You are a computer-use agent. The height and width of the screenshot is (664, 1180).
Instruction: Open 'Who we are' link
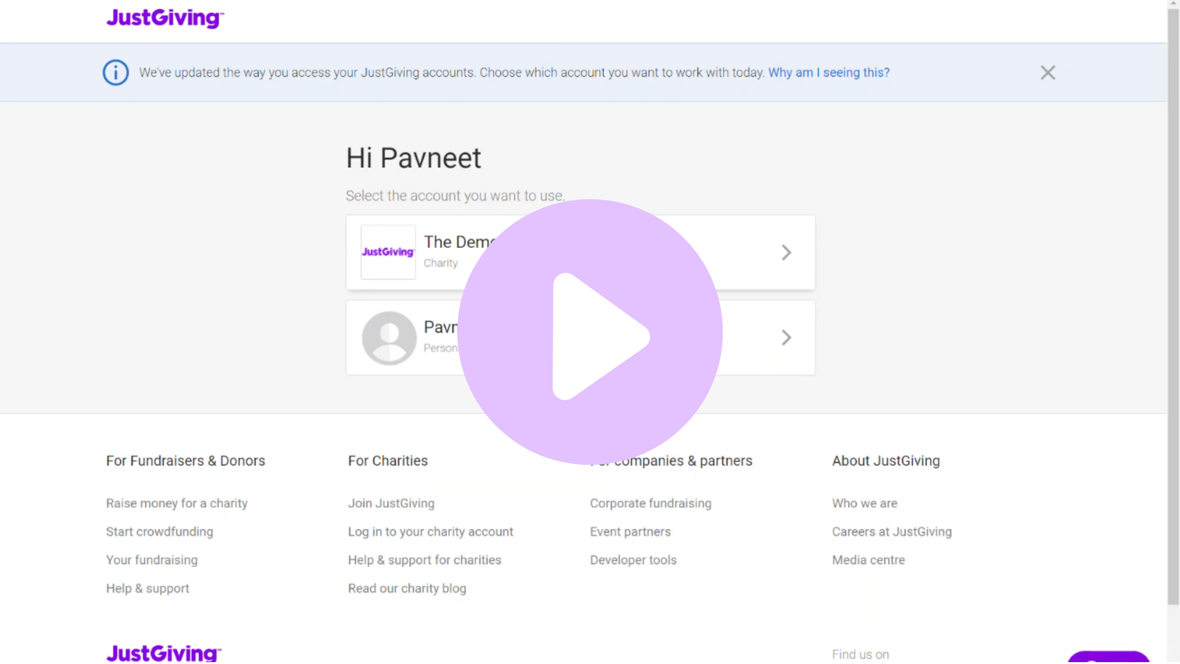pyautogui.click(x=865, y=503)
